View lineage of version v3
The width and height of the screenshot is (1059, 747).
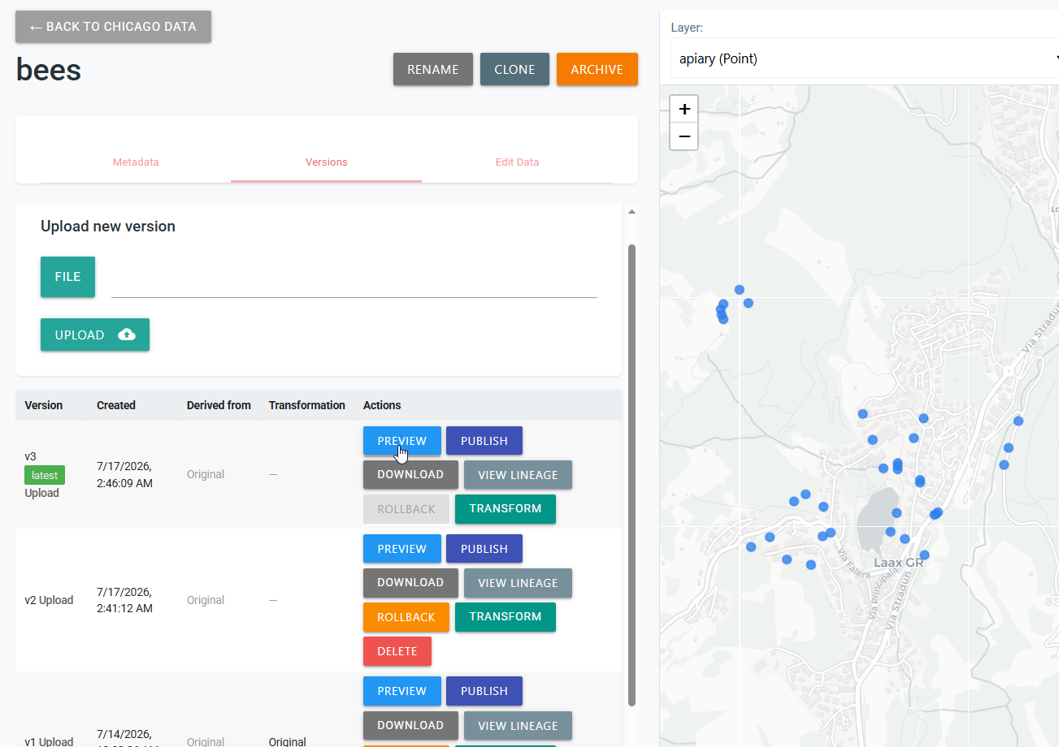pos(518,475)
